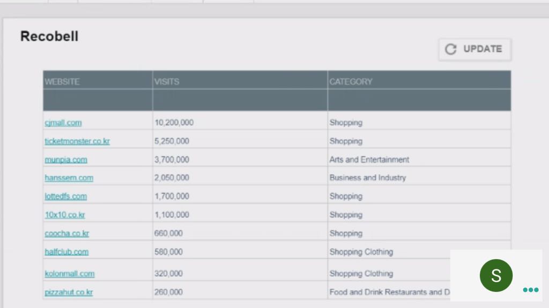Sort by the VISITS column header

[167, 82]
